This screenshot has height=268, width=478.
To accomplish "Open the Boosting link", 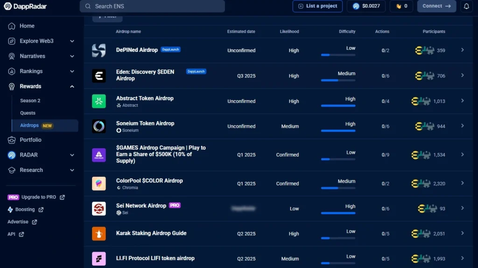I will coord(25,210).
